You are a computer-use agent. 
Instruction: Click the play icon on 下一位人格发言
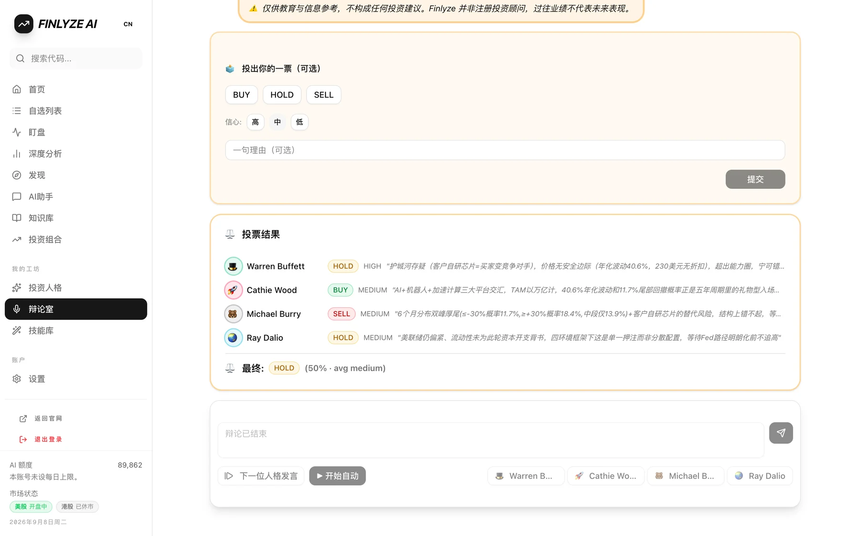229,475
